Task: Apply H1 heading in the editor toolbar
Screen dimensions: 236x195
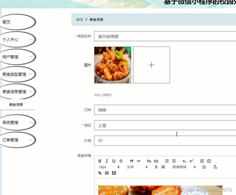Action: coord(149,161)
